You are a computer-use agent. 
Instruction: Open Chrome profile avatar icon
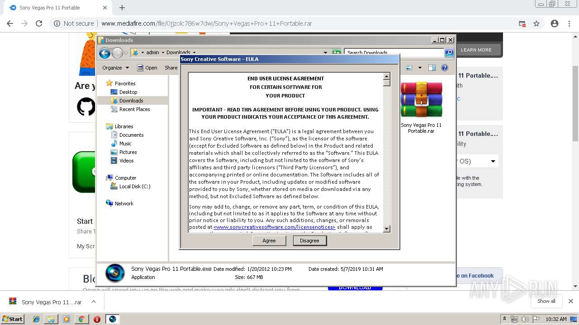555,23
